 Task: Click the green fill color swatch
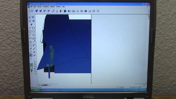tap(31, 65)
